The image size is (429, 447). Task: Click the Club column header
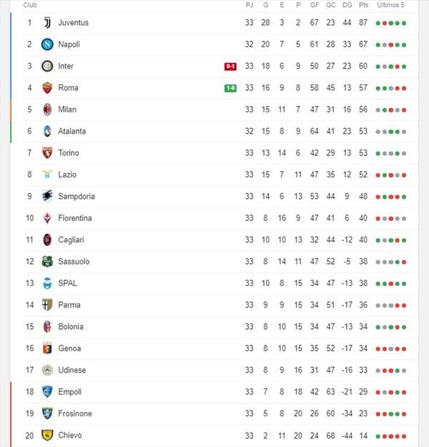pyautogui.click(x=30, y=5)
